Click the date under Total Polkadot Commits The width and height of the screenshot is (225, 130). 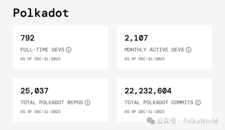[144, 112]
